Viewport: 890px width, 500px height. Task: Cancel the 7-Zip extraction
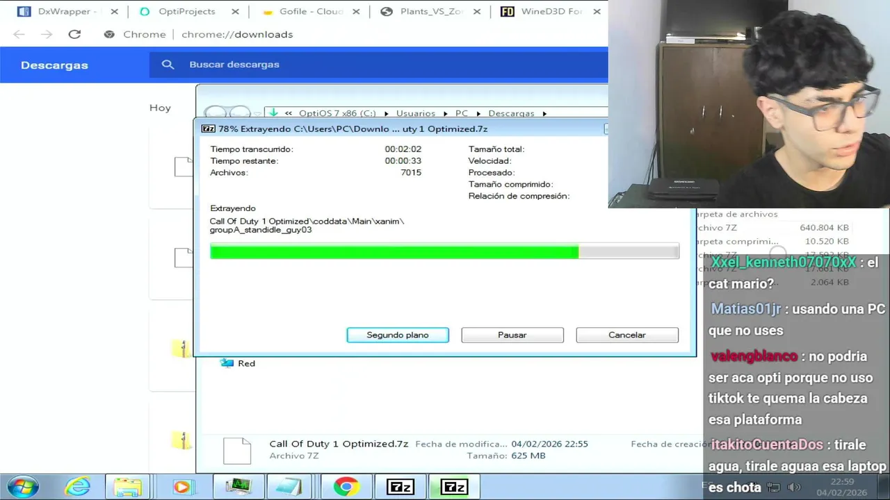click(x=627, y=335)
